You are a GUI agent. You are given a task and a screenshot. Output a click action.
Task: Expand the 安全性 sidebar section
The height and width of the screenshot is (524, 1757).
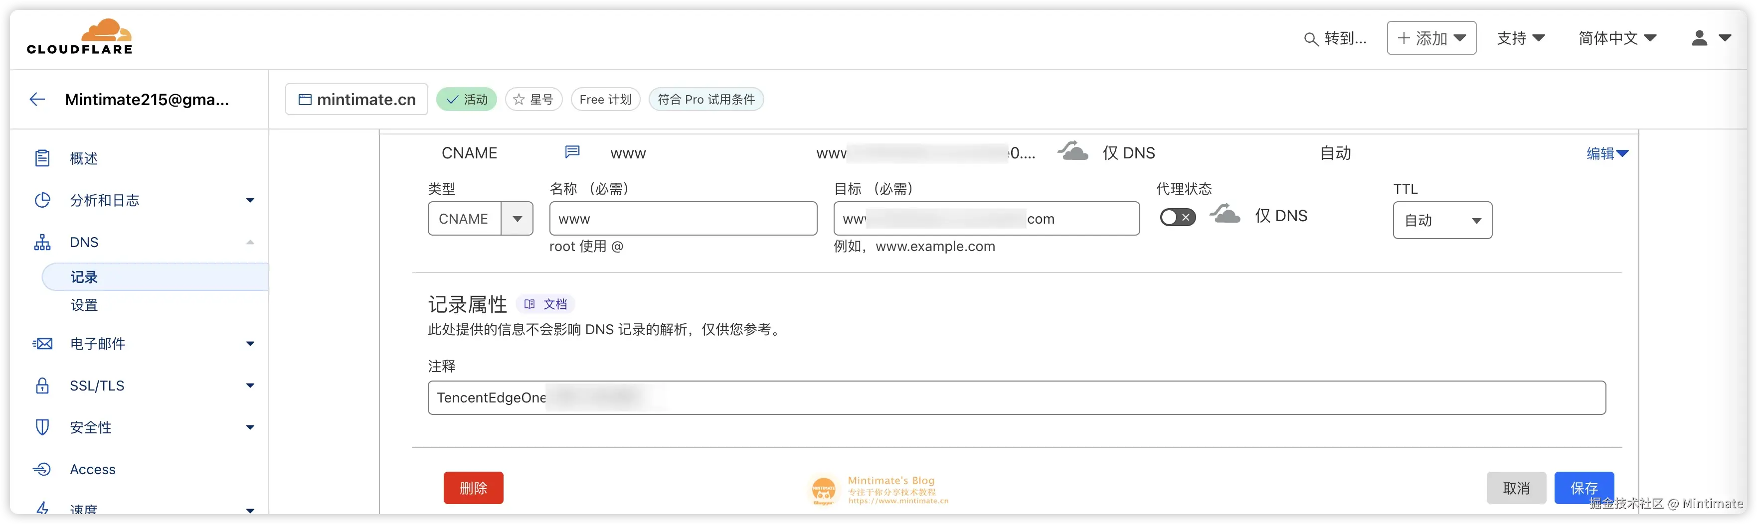[x=250, y=427]
